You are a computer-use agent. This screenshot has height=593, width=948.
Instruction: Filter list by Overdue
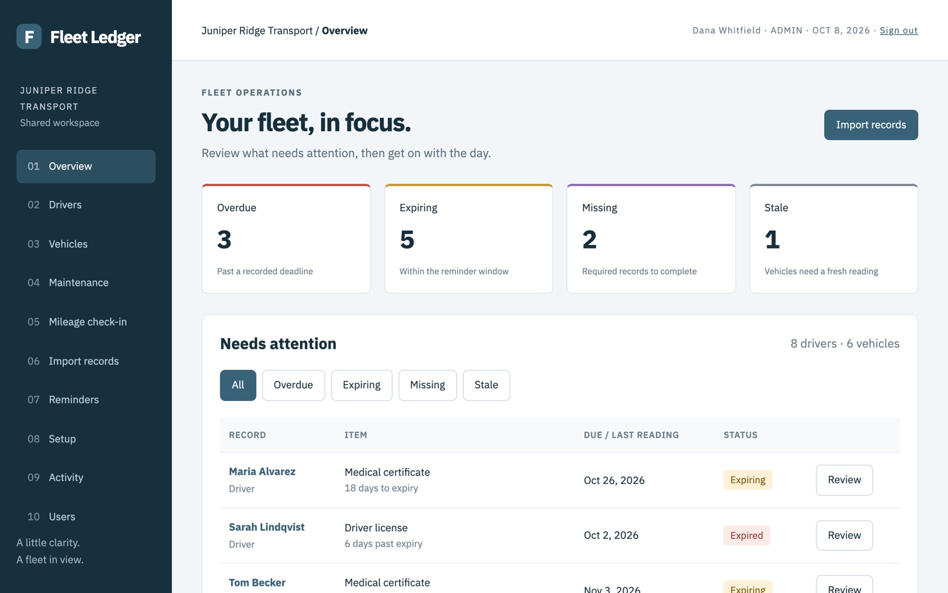click(x=293, y=385)
